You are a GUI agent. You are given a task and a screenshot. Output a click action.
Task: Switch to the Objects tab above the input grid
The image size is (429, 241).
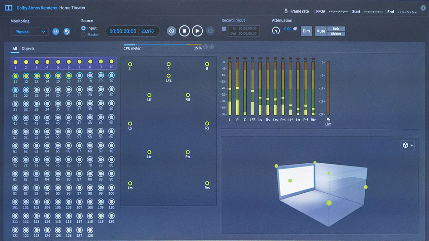28,49
